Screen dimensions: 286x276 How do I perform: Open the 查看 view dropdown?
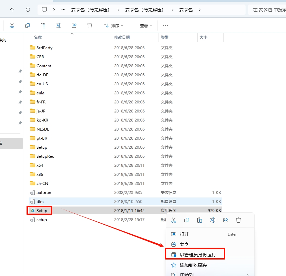coord(142,26)
